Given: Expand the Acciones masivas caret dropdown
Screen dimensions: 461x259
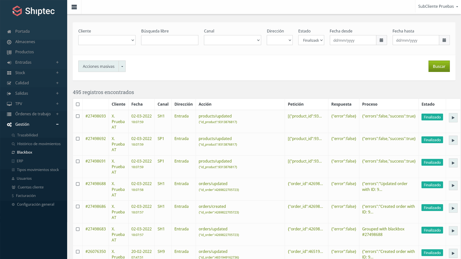Looking at the screenshot, I should (122, 66).
